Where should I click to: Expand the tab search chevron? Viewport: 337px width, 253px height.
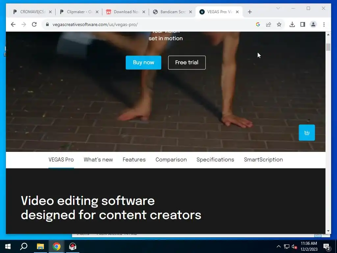point(278,8)
